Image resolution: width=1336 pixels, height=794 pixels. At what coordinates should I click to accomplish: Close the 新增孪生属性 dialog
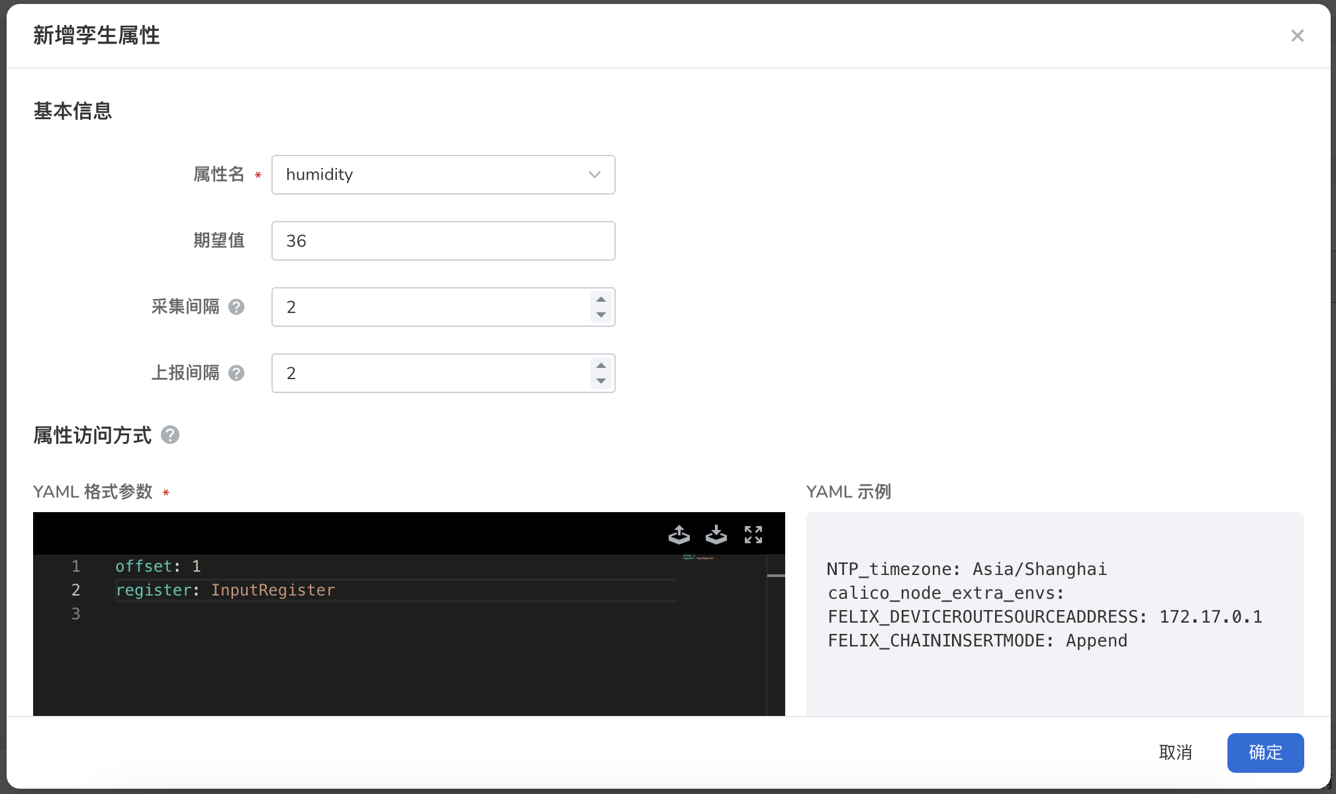pyautogui.click(x=1297, y=36)
